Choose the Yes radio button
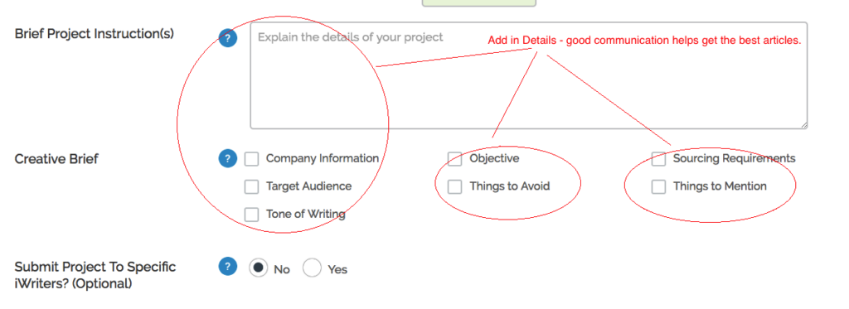 click(312, 268)
